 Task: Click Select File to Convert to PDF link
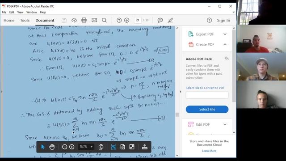point(205,88)
